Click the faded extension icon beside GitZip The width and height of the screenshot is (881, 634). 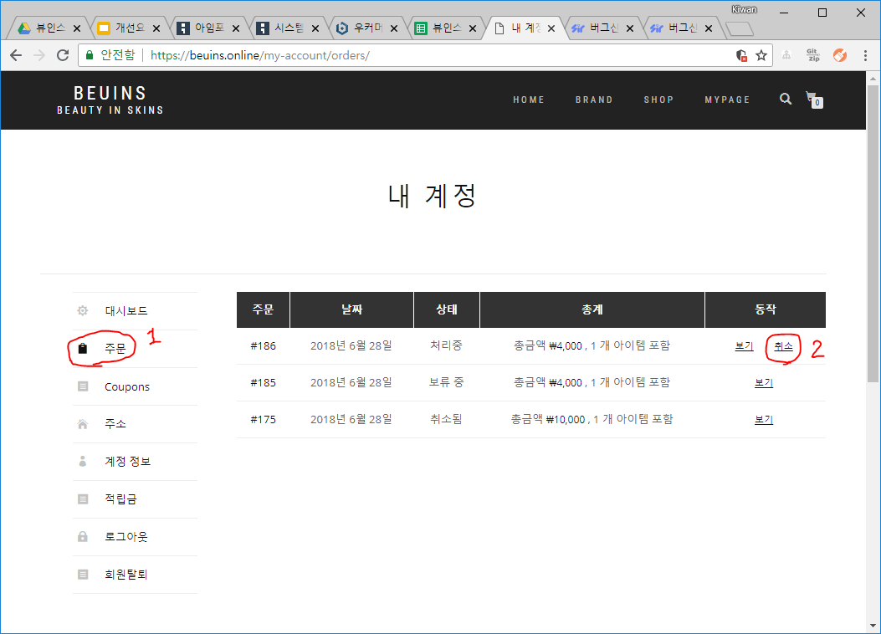786,55
